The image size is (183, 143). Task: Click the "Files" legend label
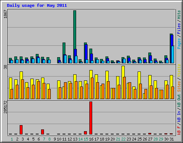coord(179,29)
